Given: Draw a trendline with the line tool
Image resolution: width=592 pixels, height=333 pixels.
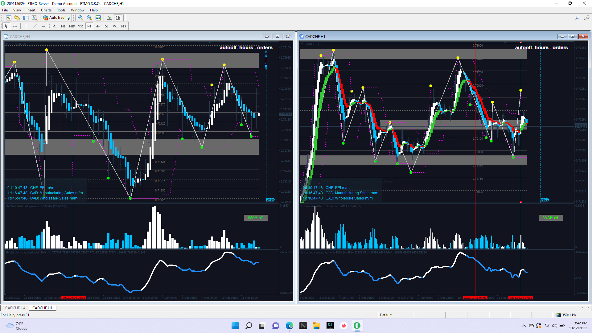Looking at the screenshot, I should coord(35,26).
